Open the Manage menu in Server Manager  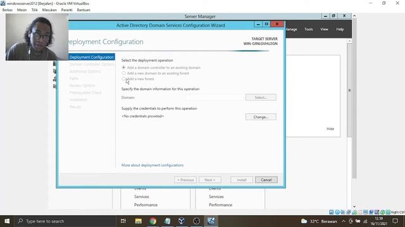coord(291,29)
